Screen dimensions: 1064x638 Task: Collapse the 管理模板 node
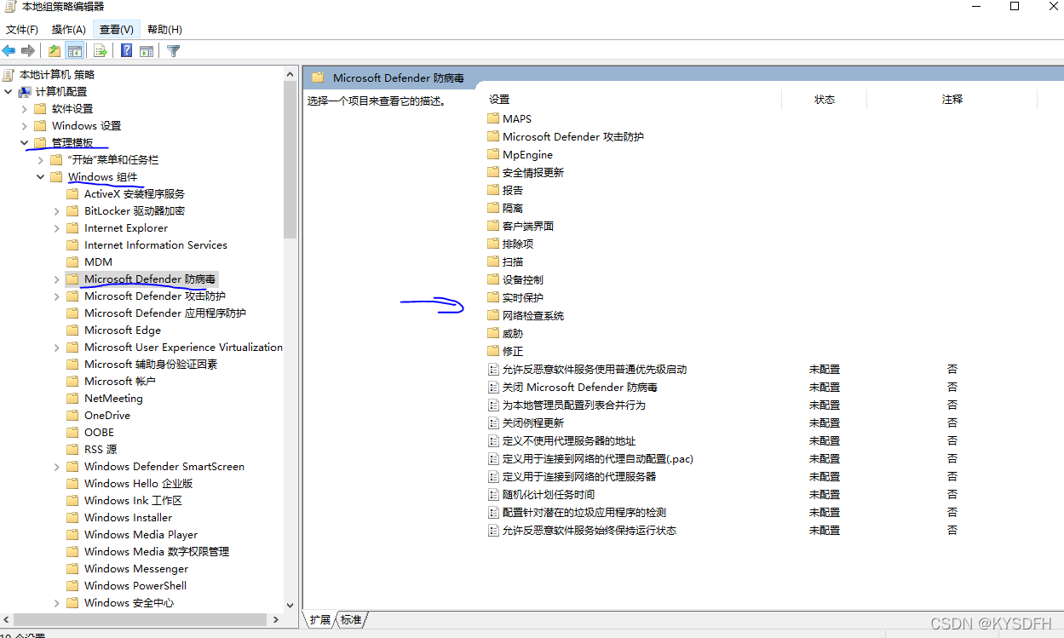click(24, 142)
